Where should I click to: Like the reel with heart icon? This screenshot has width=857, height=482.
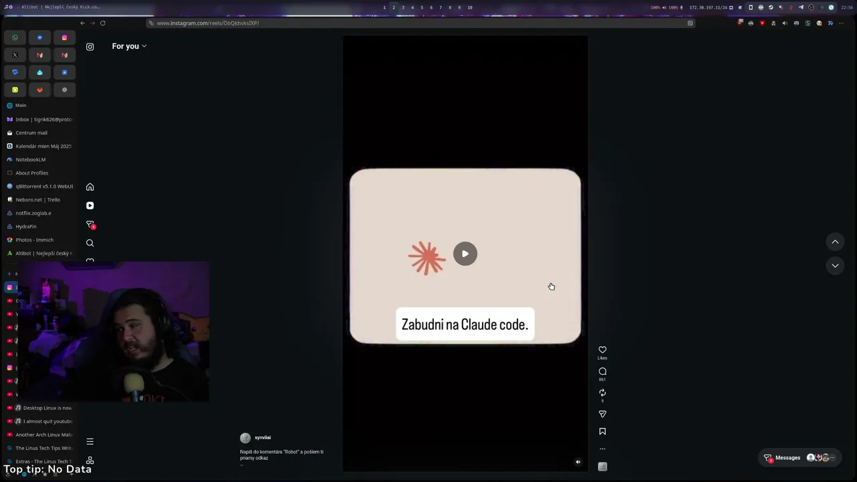tap(603, 349)
